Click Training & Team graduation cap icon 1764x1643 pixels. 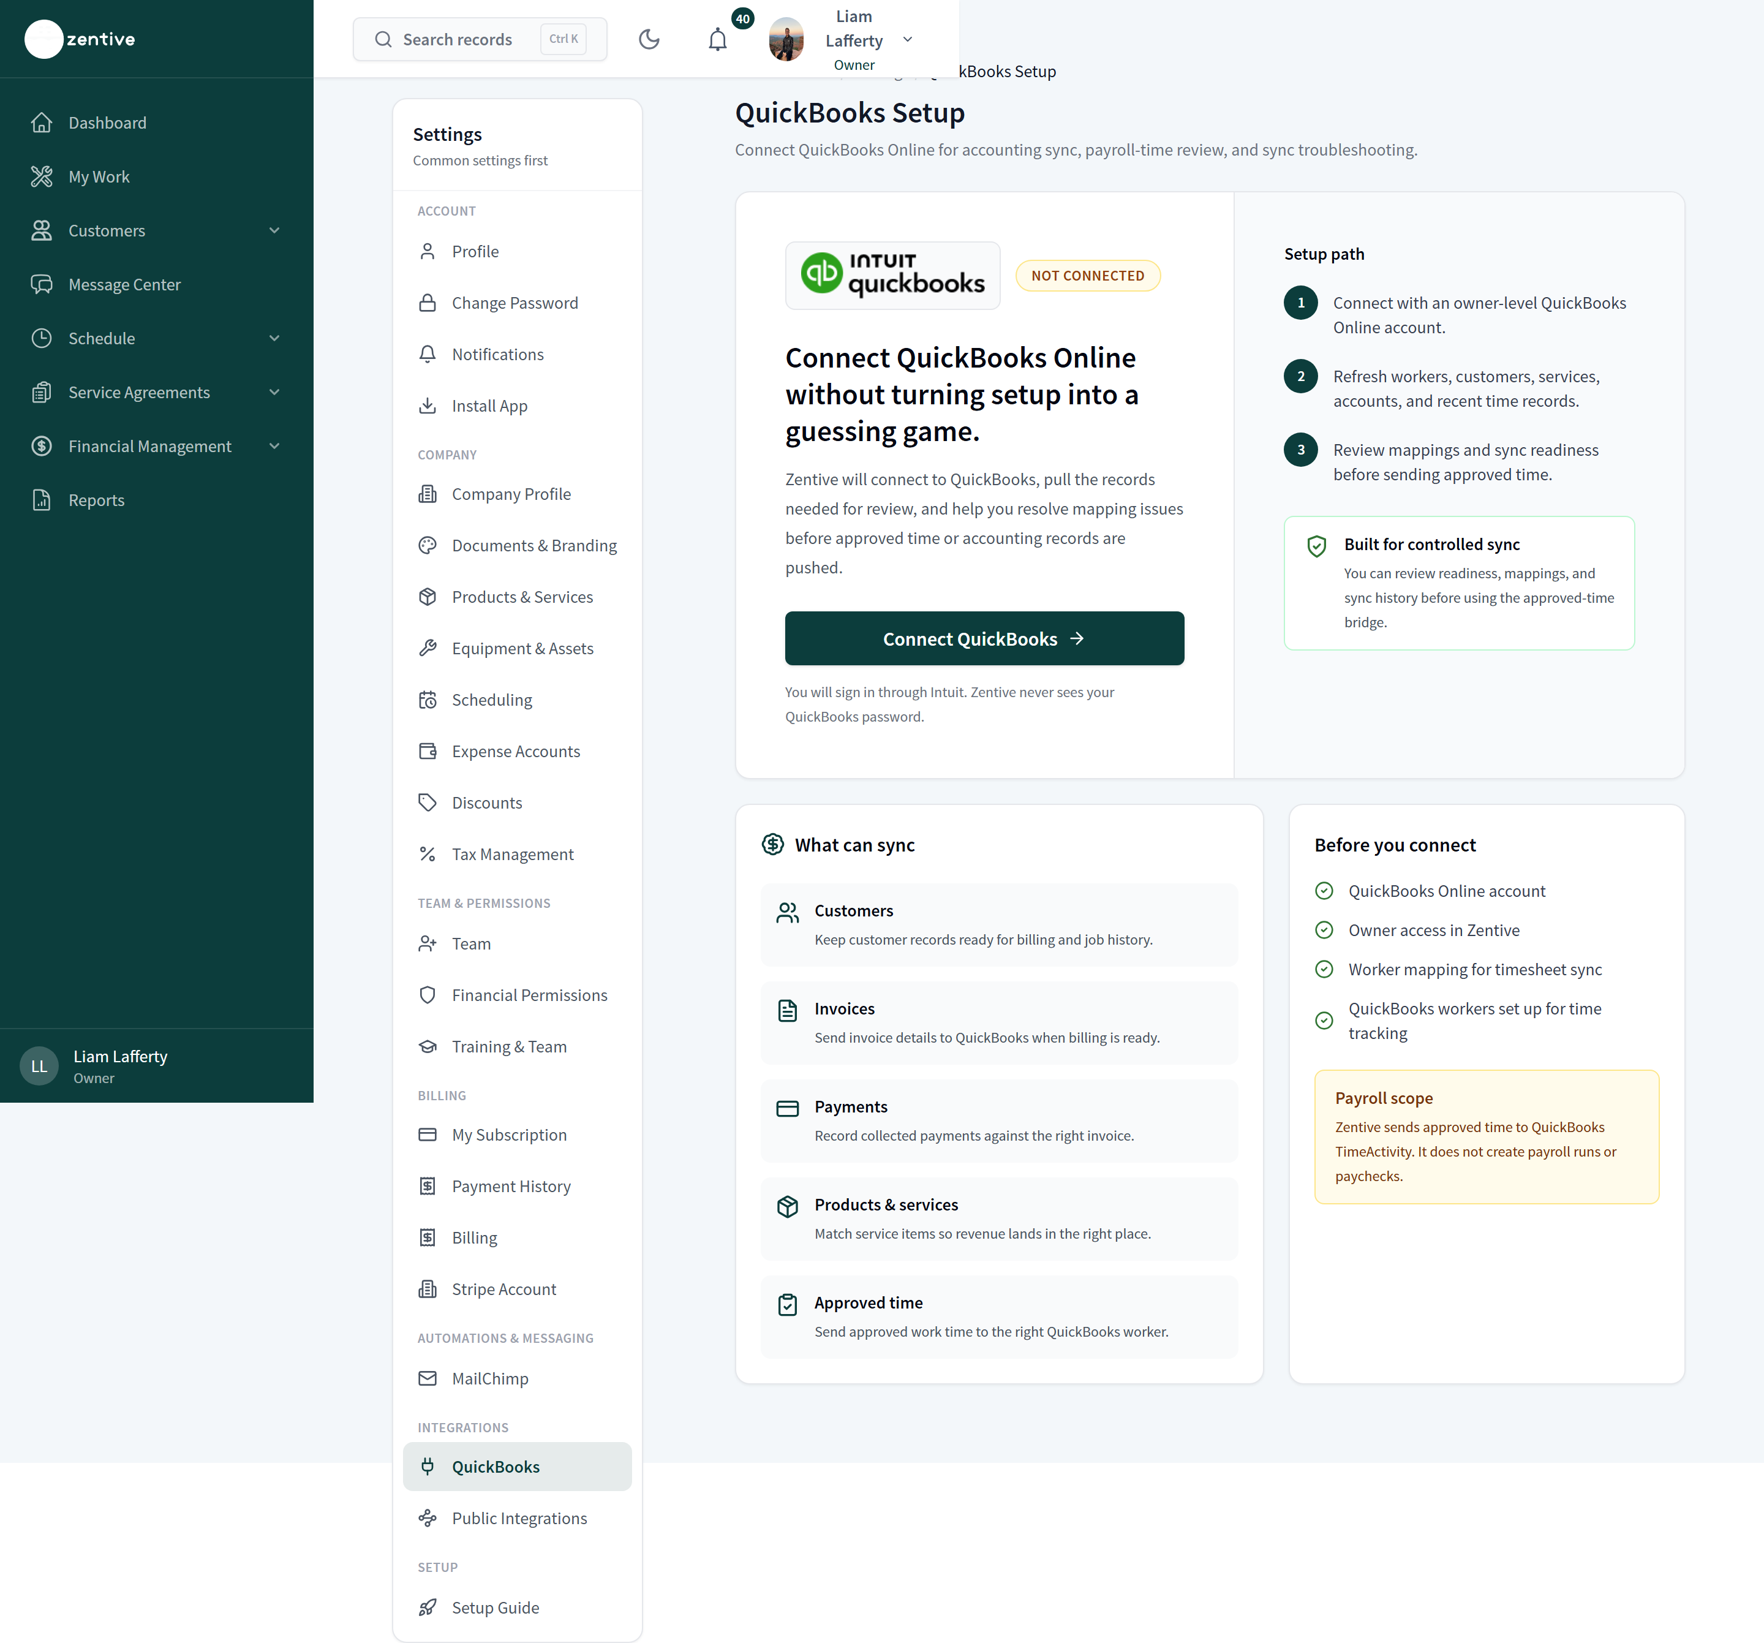point(428,1046)
